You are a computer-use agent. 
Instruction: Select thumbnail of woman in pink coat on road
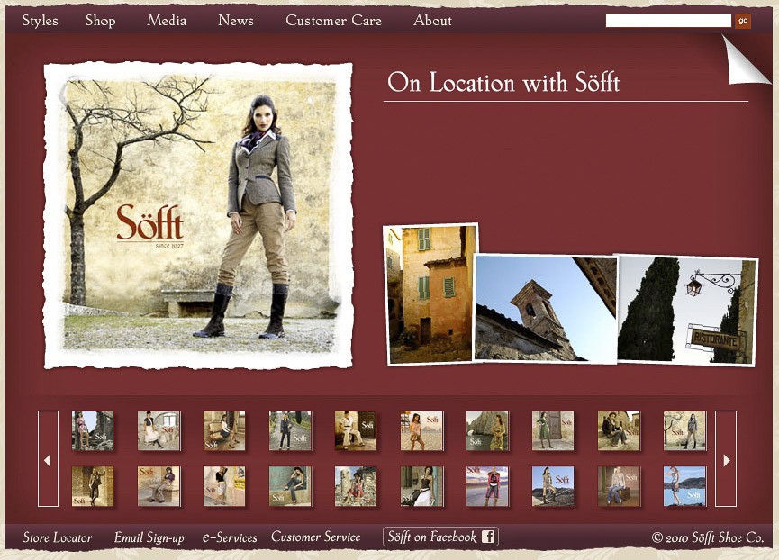pos(487,486)
